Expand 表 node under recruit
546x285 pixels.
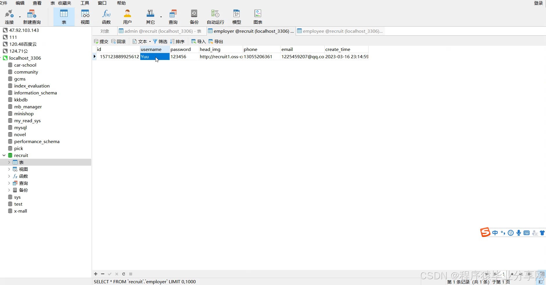(x=9, y=162)
